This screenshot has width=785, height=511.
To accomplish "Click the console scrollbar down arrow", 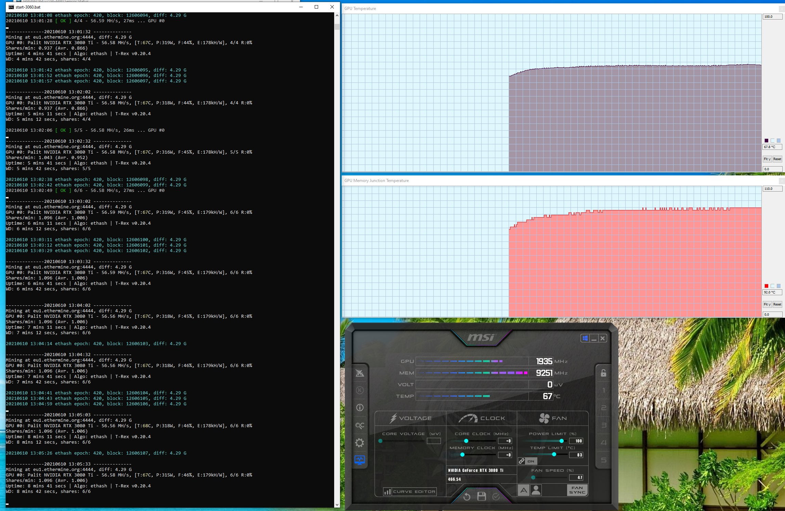I will (x=337, y=505).
